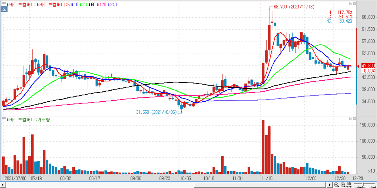377x188 pixels.
Task: Click the horizontal scrollbar thumb
Action: click(260, 185)
